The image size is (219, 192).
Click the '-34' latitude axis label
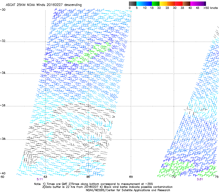(3, 73)
